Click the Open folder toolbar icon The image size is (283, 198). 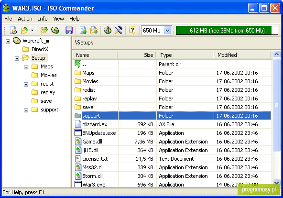point(24,30)
